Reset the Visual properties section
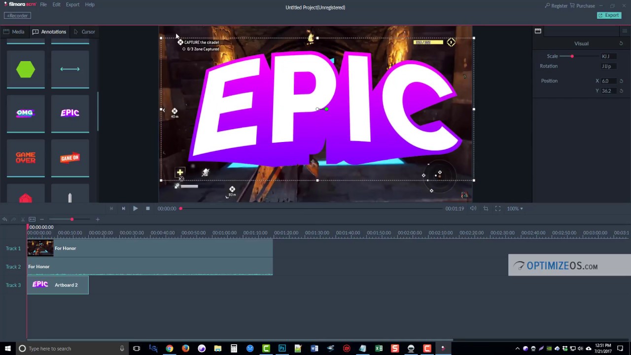Screen dimensions: 631x355 point(621,43)
